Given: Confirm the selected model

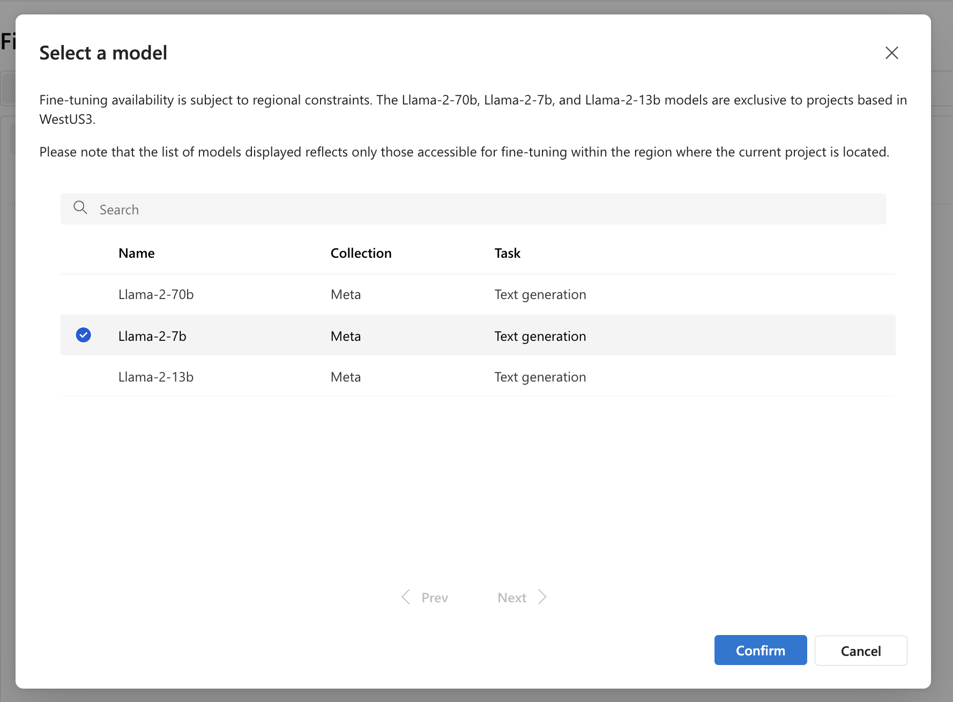Looking at the screenshot, I should tap(761, 650).
